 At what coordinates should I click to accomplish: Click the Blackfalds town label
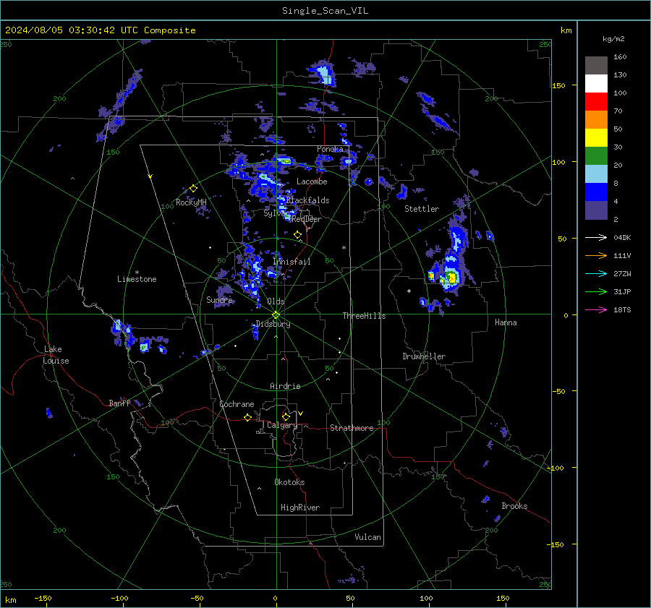(307, 200)
